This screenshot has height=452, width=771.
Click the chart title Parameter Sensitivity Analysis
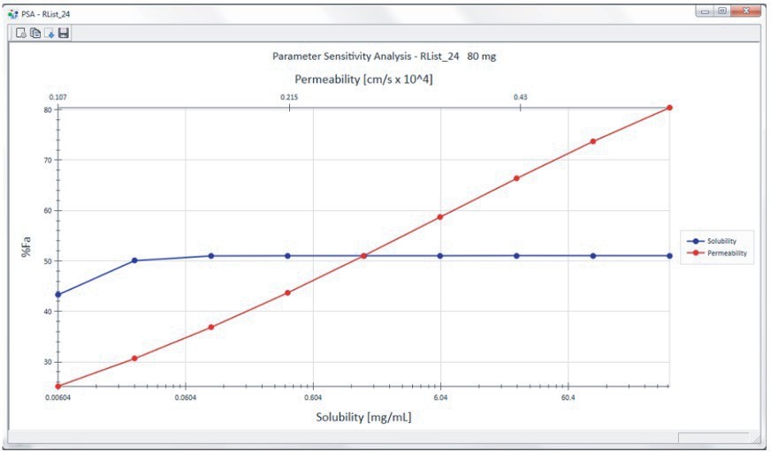click(384, 56)
